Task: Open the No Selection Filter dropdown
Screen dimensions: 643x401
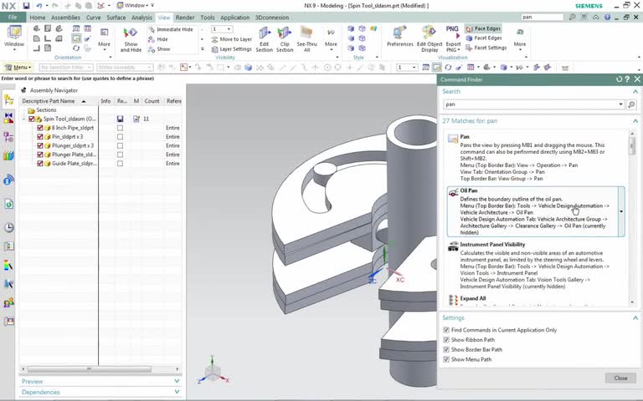Action: (x=66, y=67)
